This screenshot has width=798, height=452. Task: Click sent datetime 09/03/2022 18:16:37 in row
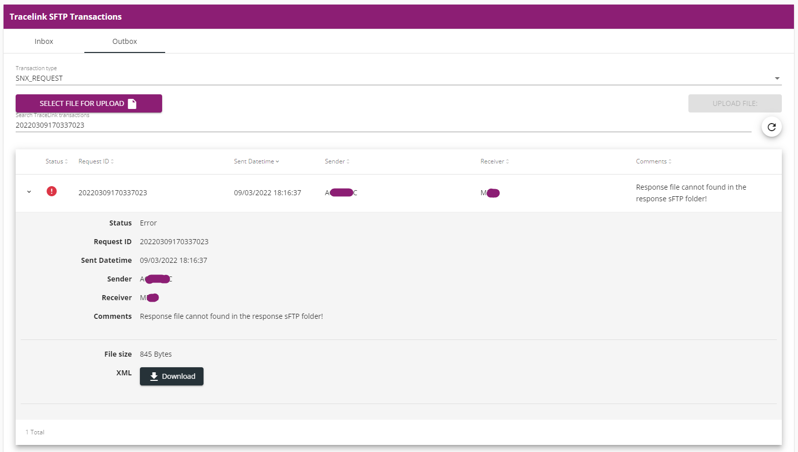(268, 193)
